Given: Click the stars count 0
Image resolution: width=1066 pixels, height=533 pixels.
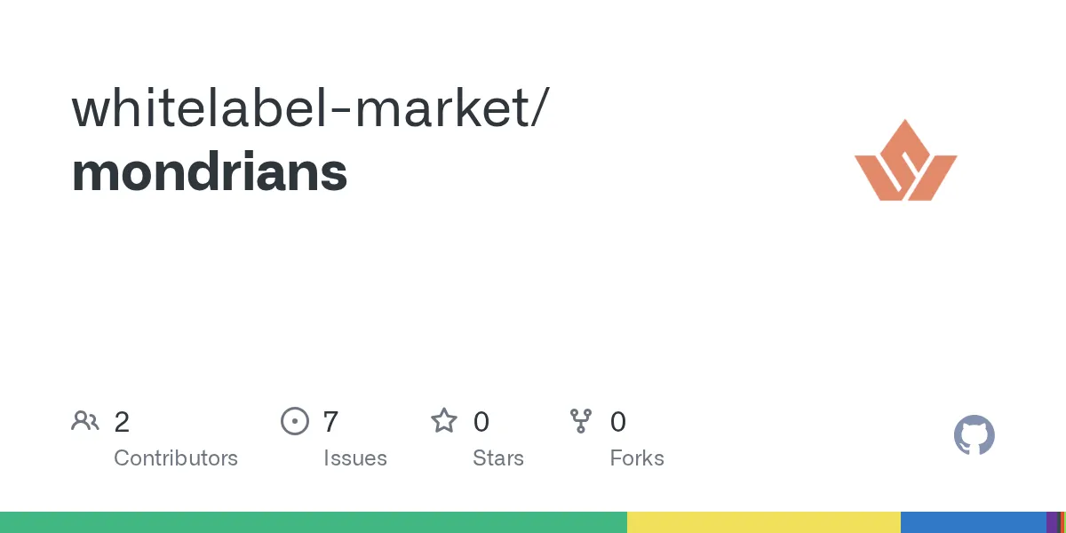Looking at the screenshot, I should point(481,422).
